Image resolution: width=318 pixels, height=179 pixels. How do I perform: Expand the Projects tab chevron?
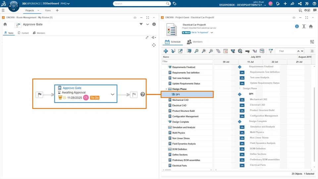(38, 10)
